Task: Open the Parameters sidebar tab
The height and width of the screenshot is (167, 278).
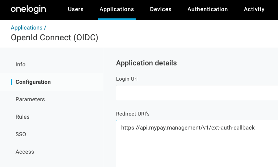Action: pyautogui.click(x=30, y=99)
